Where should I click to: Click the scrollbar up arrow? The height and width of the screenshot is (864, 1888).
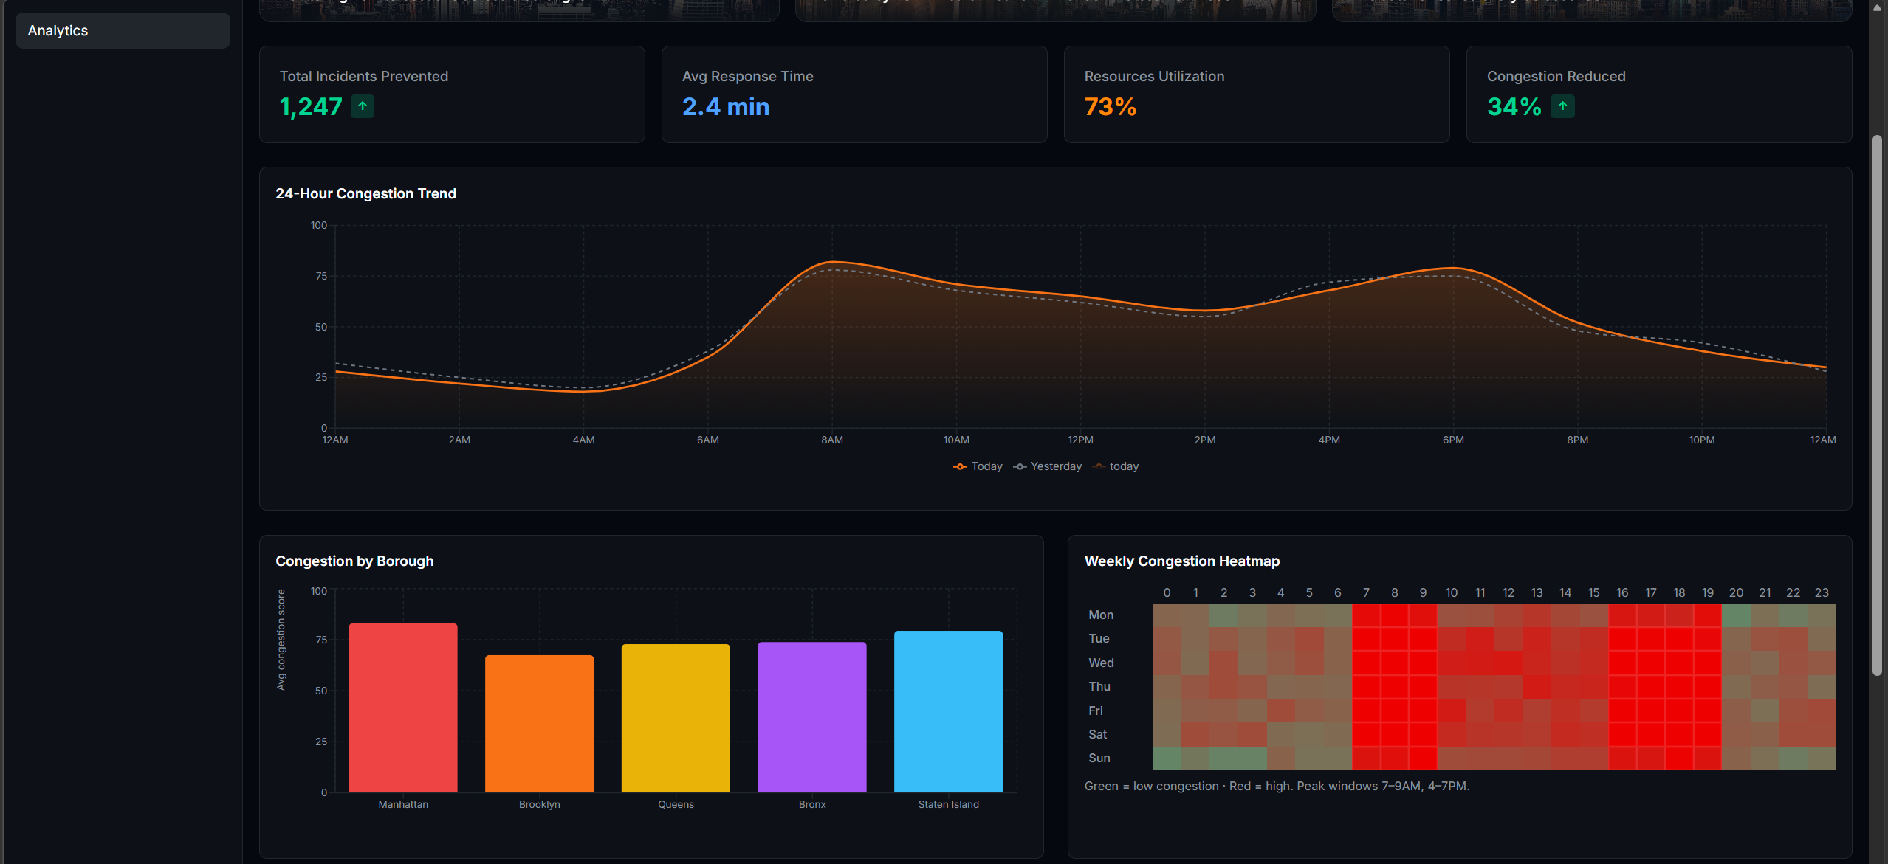1876,8
